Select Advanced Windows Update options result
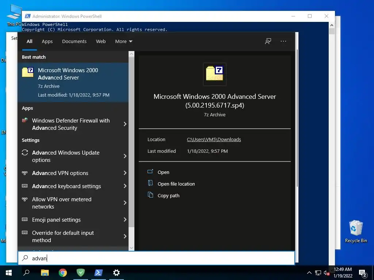Screen dimensions: 374x280 coord(73,156)
